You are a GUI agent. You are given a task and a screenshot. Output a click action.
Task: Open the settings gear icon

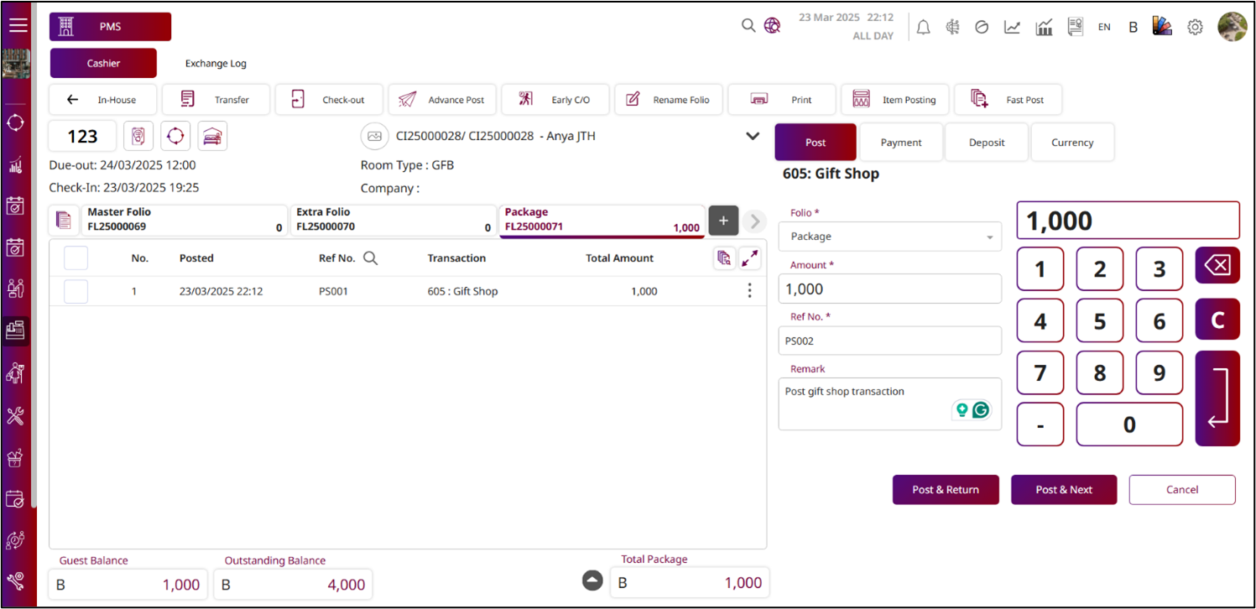click(1195, 27)
